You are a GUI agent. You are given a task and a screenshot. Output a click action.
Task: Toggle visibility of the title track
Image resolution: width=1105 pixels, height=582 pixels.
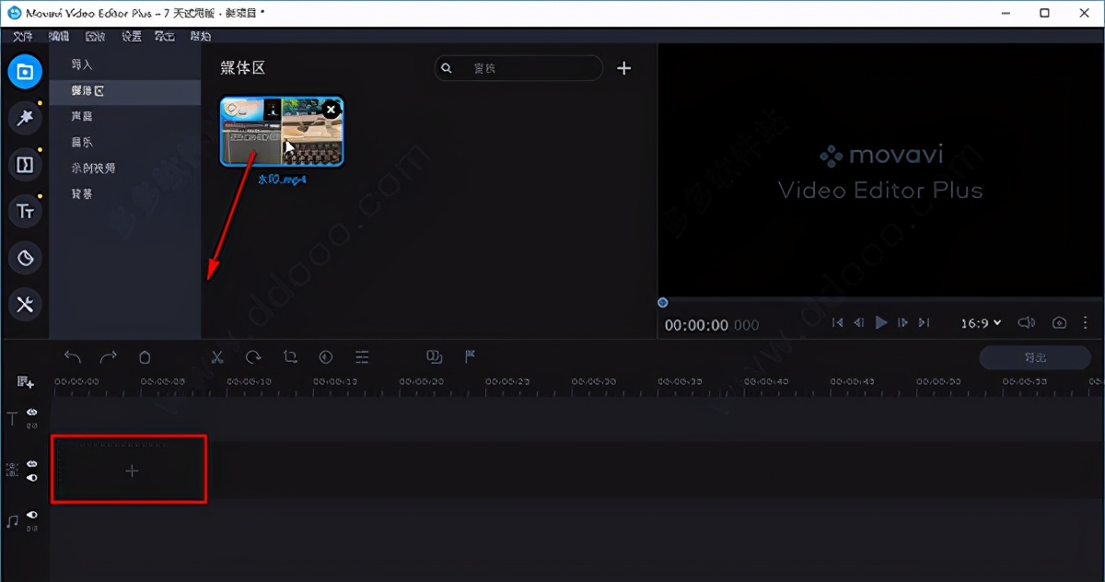tap(32, 413)
